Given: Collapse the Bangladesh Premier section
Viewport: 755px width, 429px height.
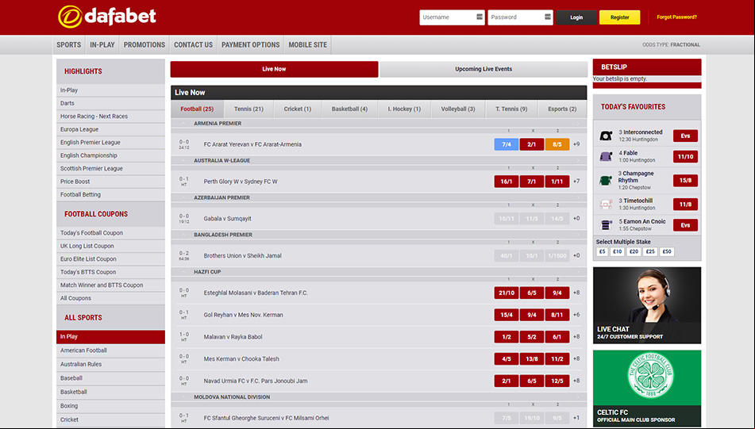Looking at the screenshot, I should click(x=183, y=235).
